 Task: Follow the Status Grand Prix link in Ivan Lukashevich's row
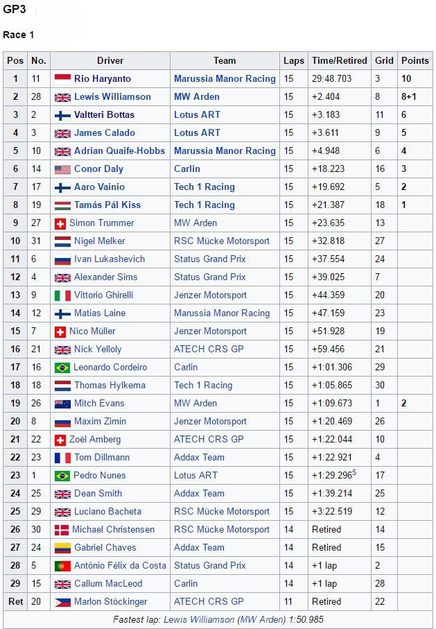tap(210, 259)
